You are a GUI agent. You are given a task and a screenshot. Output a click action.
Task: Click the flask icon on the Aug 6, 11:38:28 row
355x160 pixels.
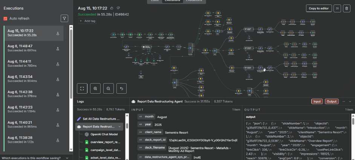pyautogui.click(x=58, y=140)
